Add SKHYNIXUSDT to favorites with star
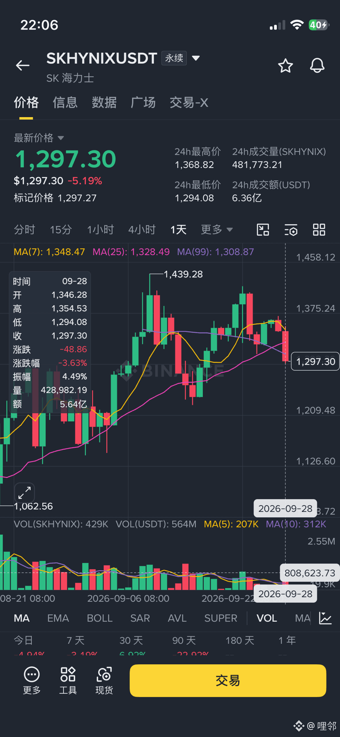 tap(285, 66)
